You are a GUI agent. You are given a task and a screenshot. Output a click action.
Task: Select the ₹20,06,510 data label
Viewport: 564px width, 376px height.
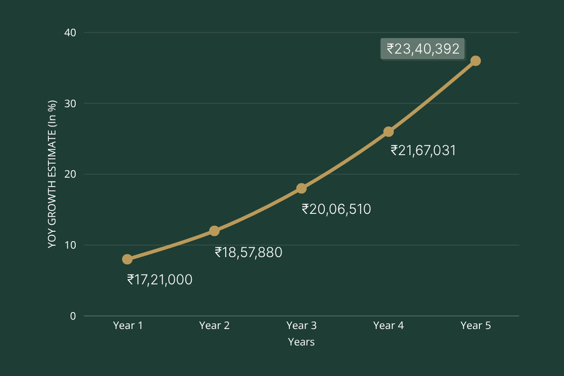click(x=336, y=209)
